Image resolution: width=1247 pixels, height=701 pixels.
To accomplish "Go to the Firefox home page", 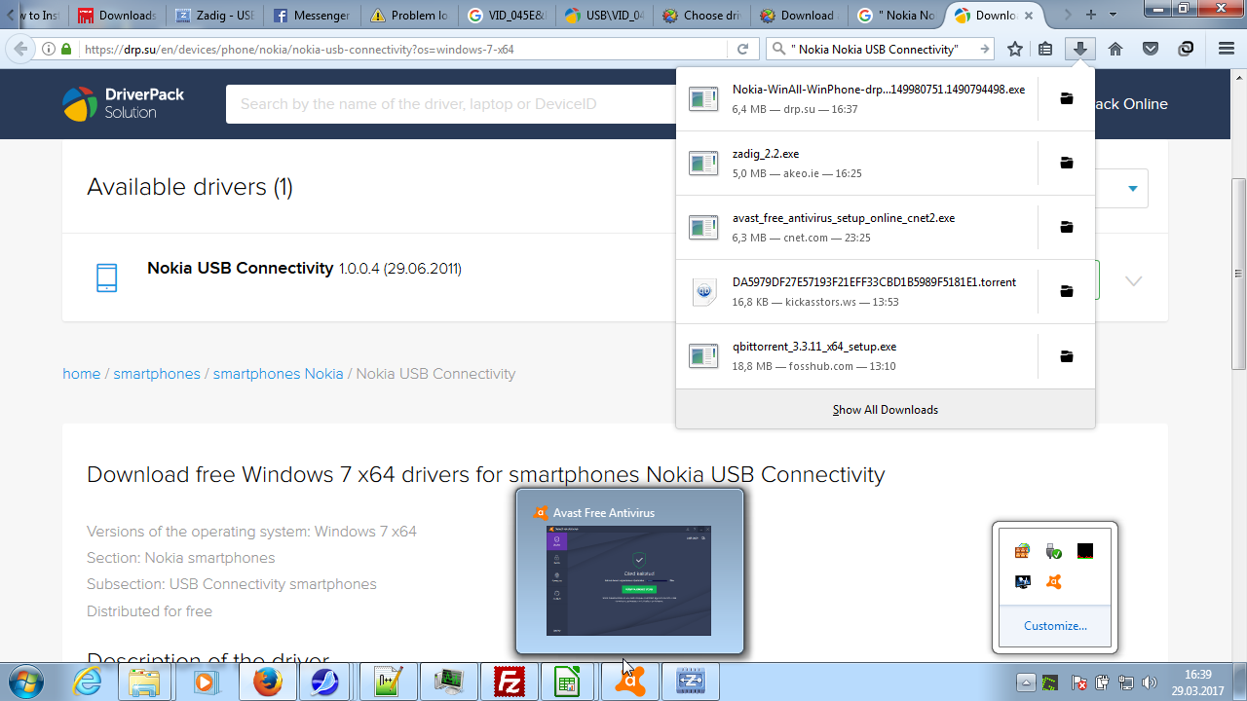I will coord(1115,49).
